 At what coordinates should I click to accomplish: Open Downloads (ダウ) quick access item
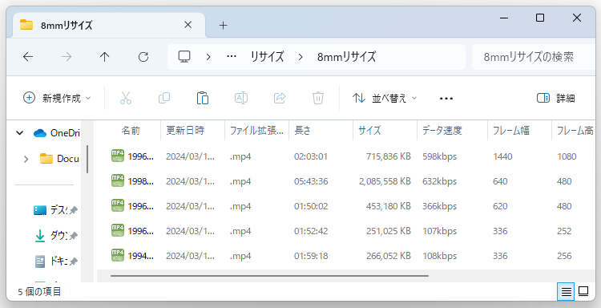(x=55, y=236)
